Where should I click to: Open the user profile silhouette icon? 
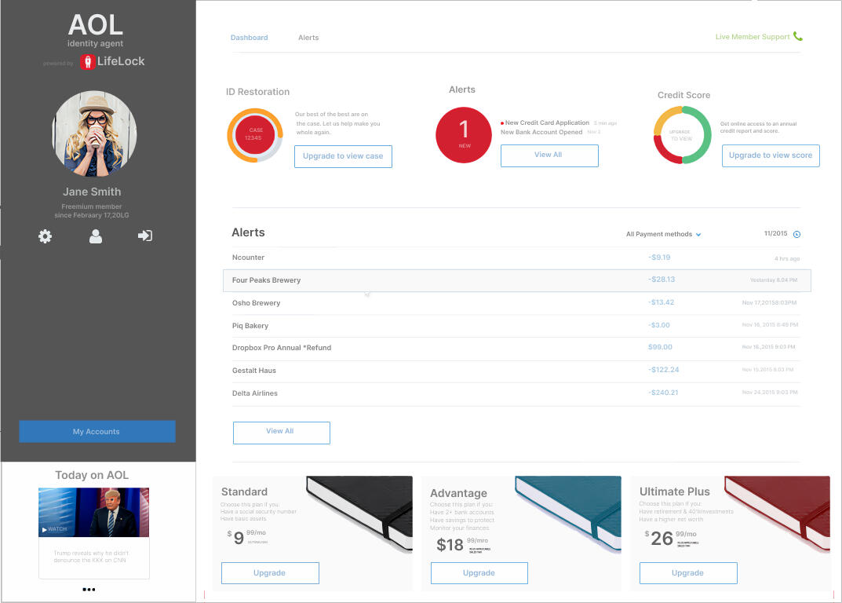[x=96, y=236]
